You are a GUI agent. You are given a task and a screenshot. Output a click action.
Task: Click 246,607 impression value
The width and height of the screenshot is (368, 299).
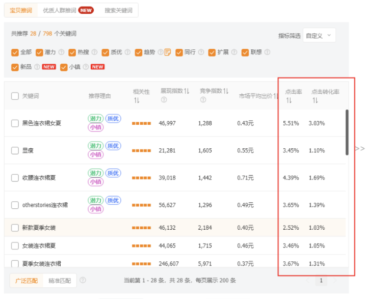(169, 264)
